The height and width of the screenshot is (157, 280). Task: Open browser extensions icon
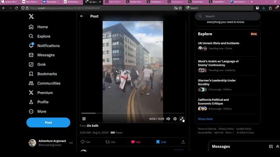270,8
